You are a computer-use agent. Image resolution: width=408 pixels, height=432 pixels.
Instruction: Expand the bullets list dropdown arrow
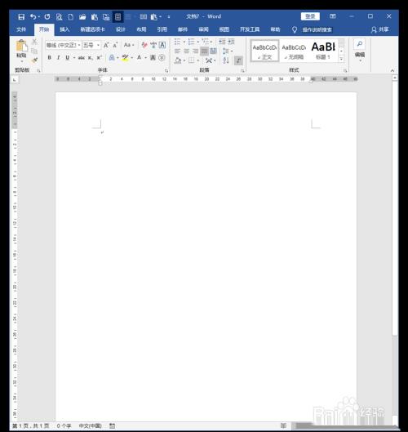[x=184, y=42]
